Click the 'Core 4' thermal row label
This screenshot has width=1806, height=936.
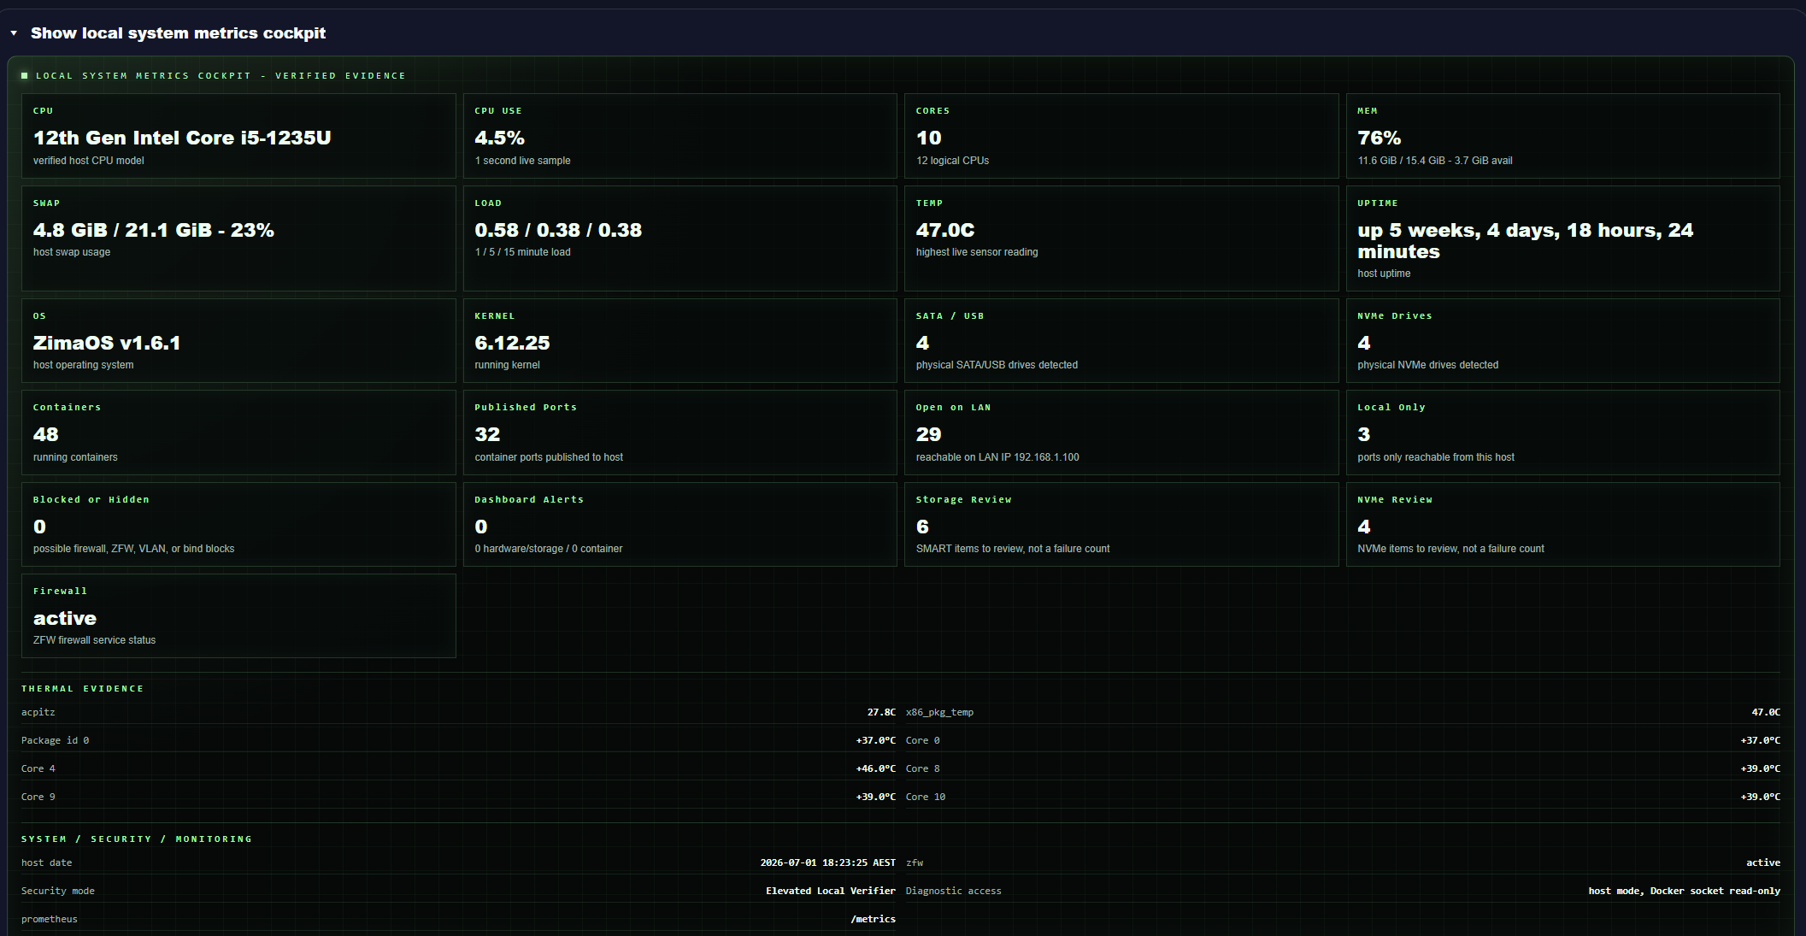click(38, 768)
